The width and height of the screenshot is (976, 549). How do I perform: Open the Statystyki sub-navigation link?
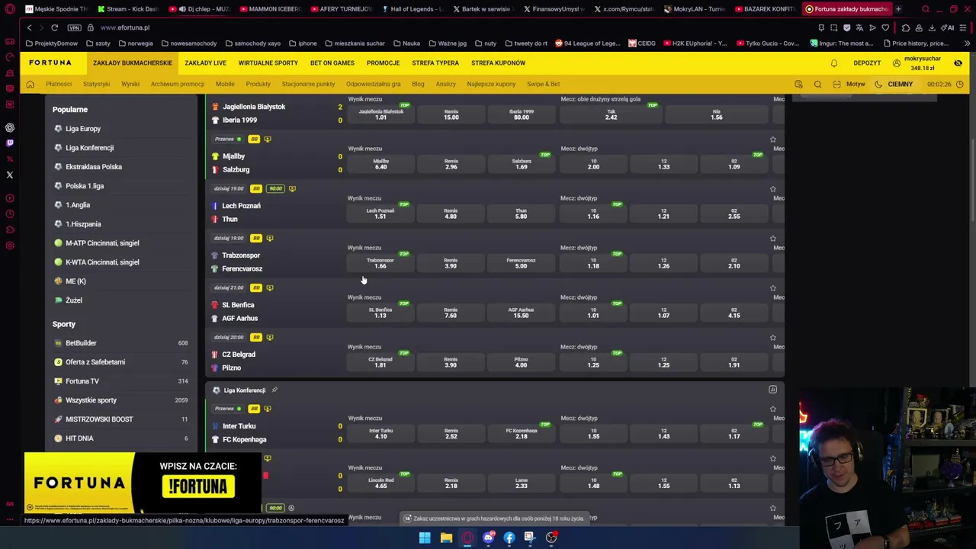(x=96, y=84)
